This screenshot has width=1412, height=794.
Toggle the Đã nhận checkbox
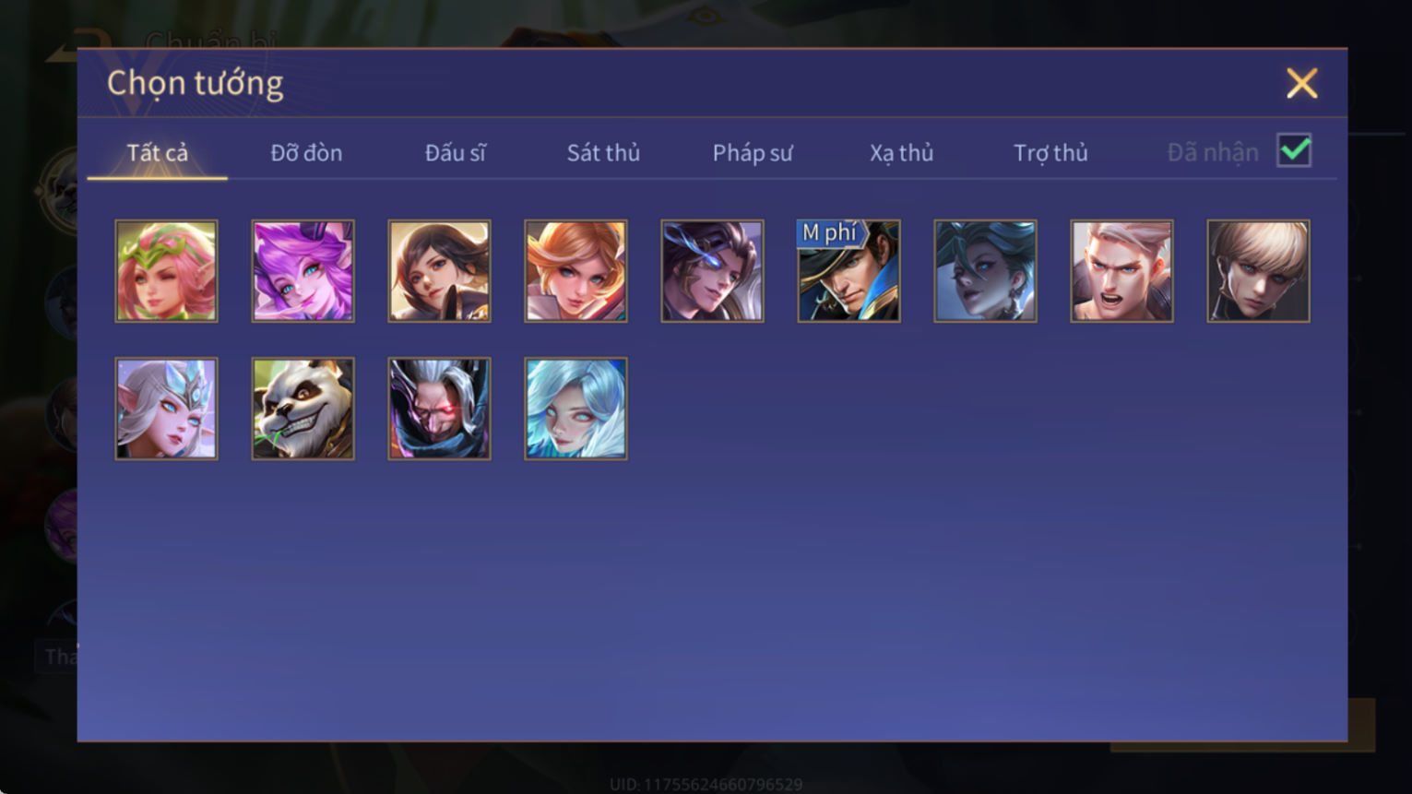(1294, 150)
